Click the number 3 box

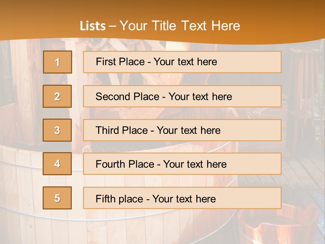(x=58, y=130)
